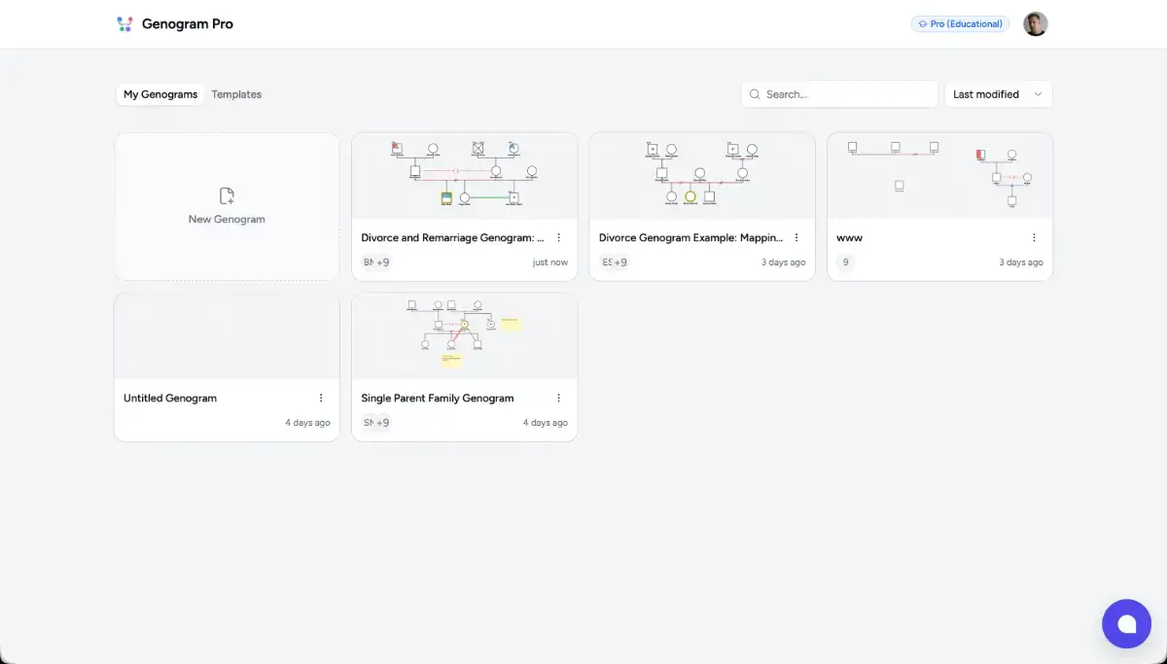Click the Genogram Pro logo icon
1167x664 pixels.
point(124,24)
